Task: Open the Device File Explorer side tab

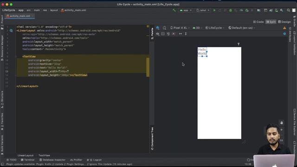Action: (x=295, y=122)
